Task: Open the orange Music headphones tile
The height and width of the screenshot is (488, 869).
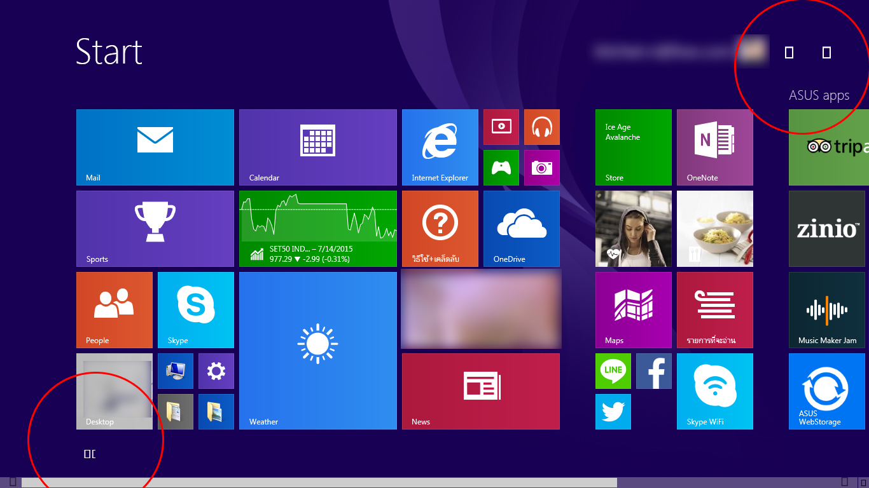Action: 542,127
